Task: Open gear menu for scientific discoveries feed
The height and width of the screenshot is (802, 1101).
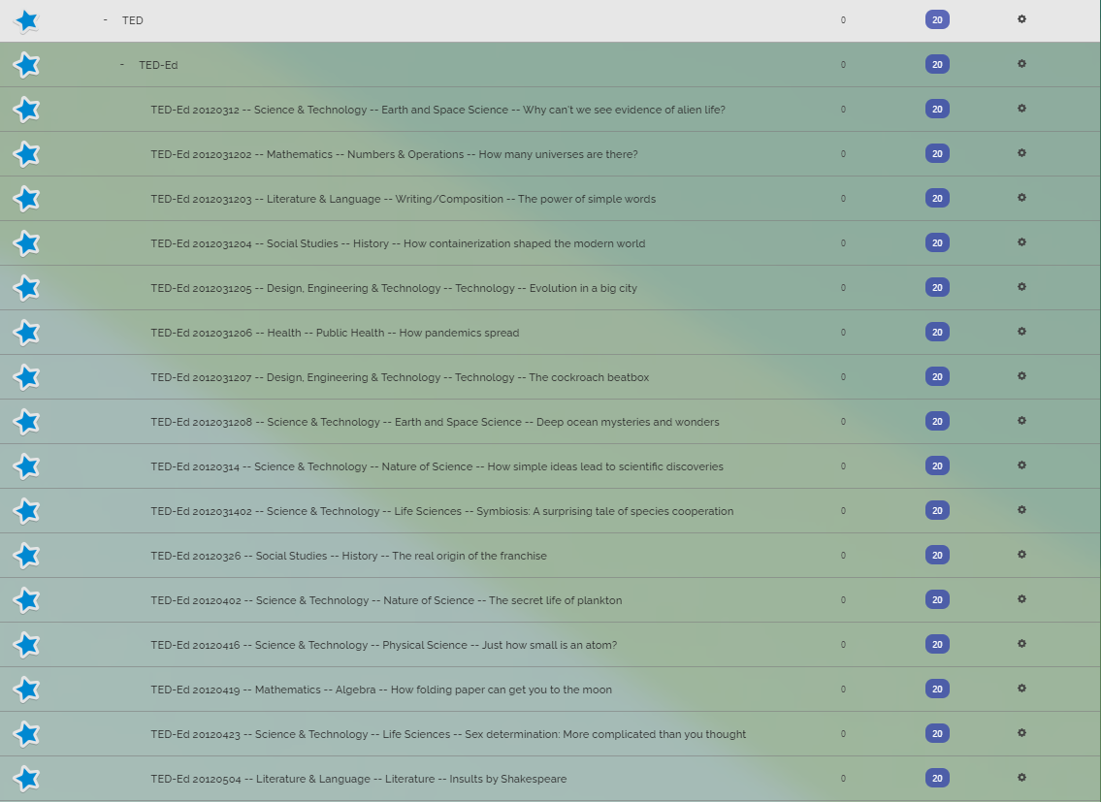Action: (x=1021, y=465)
